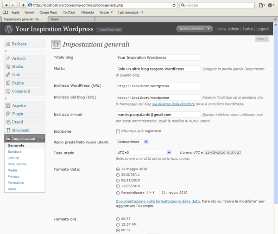Click the Utenti users icon
This screenshot has height=234, width=278.
point(8,122)
